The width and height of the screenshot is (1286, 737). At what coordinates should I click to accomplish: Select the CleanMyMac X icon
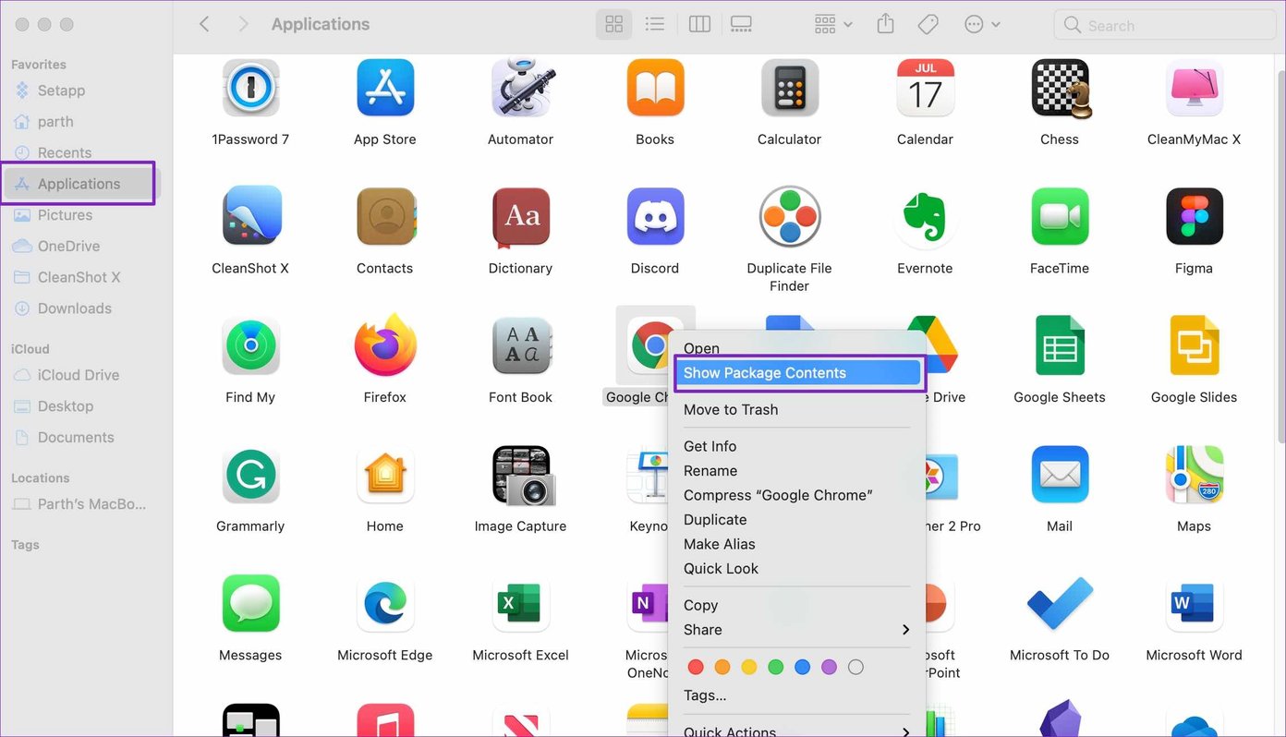pyautogui.click(x=1195, y=89)
